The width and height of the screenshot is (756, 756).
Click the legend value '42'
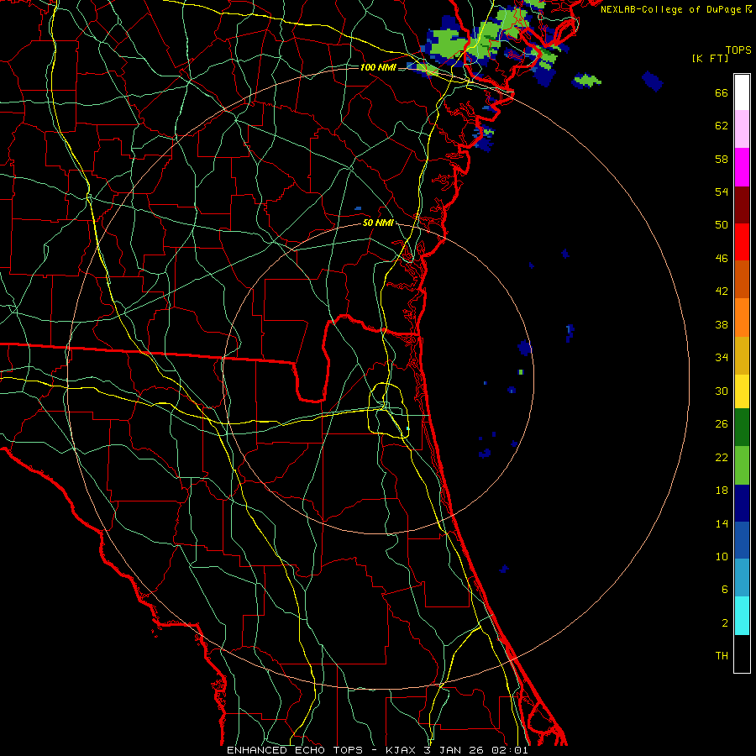point(722,291)
